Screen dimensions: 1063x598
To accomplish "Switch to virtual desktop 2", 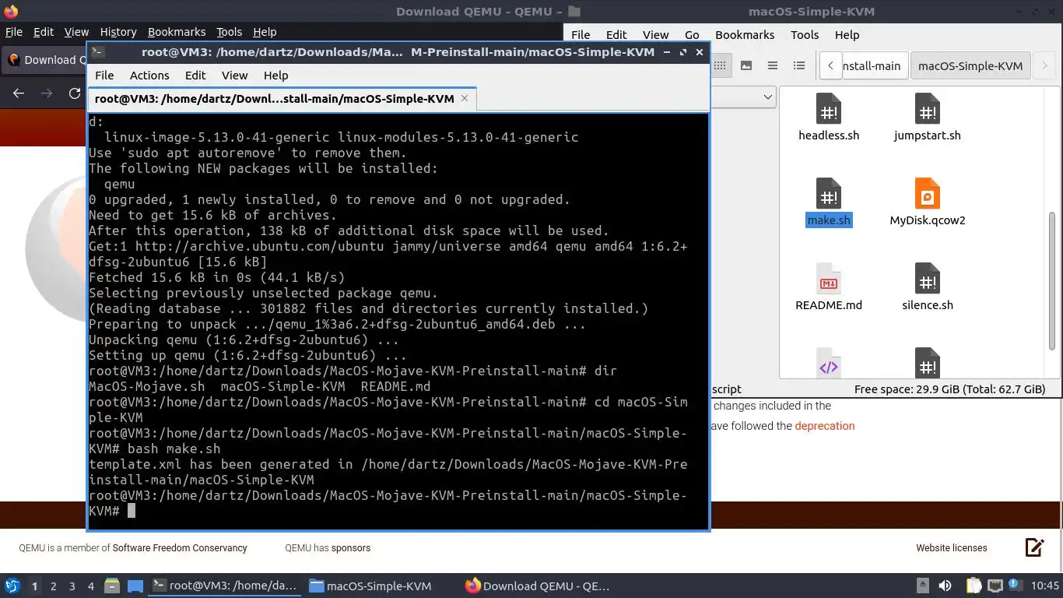I will [53, 586].
